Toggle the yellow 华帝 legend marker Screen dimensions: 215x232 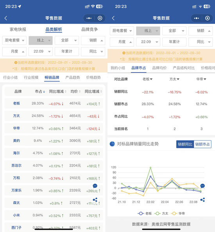pos(174,213)
